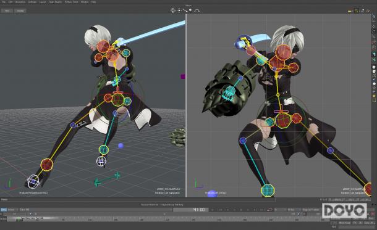Viewport: 377px width, 230px height.
Task: Select the blue elbow effector in the right viewport
Action: click(240, 78)
